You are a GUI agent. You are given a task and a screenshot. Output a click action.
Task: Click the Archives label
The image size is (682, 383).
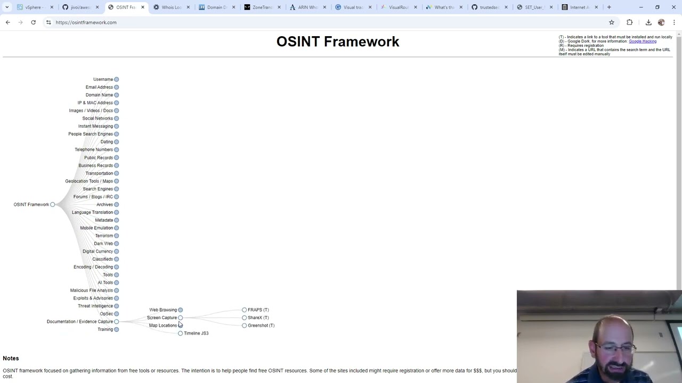104,204
